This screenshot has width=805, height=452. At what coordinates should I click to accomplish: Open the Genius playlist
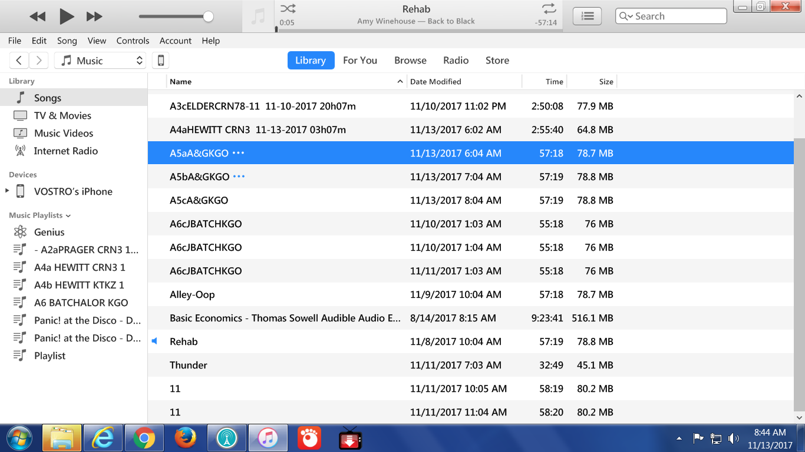pyautogui.click(x=74, y=232)
